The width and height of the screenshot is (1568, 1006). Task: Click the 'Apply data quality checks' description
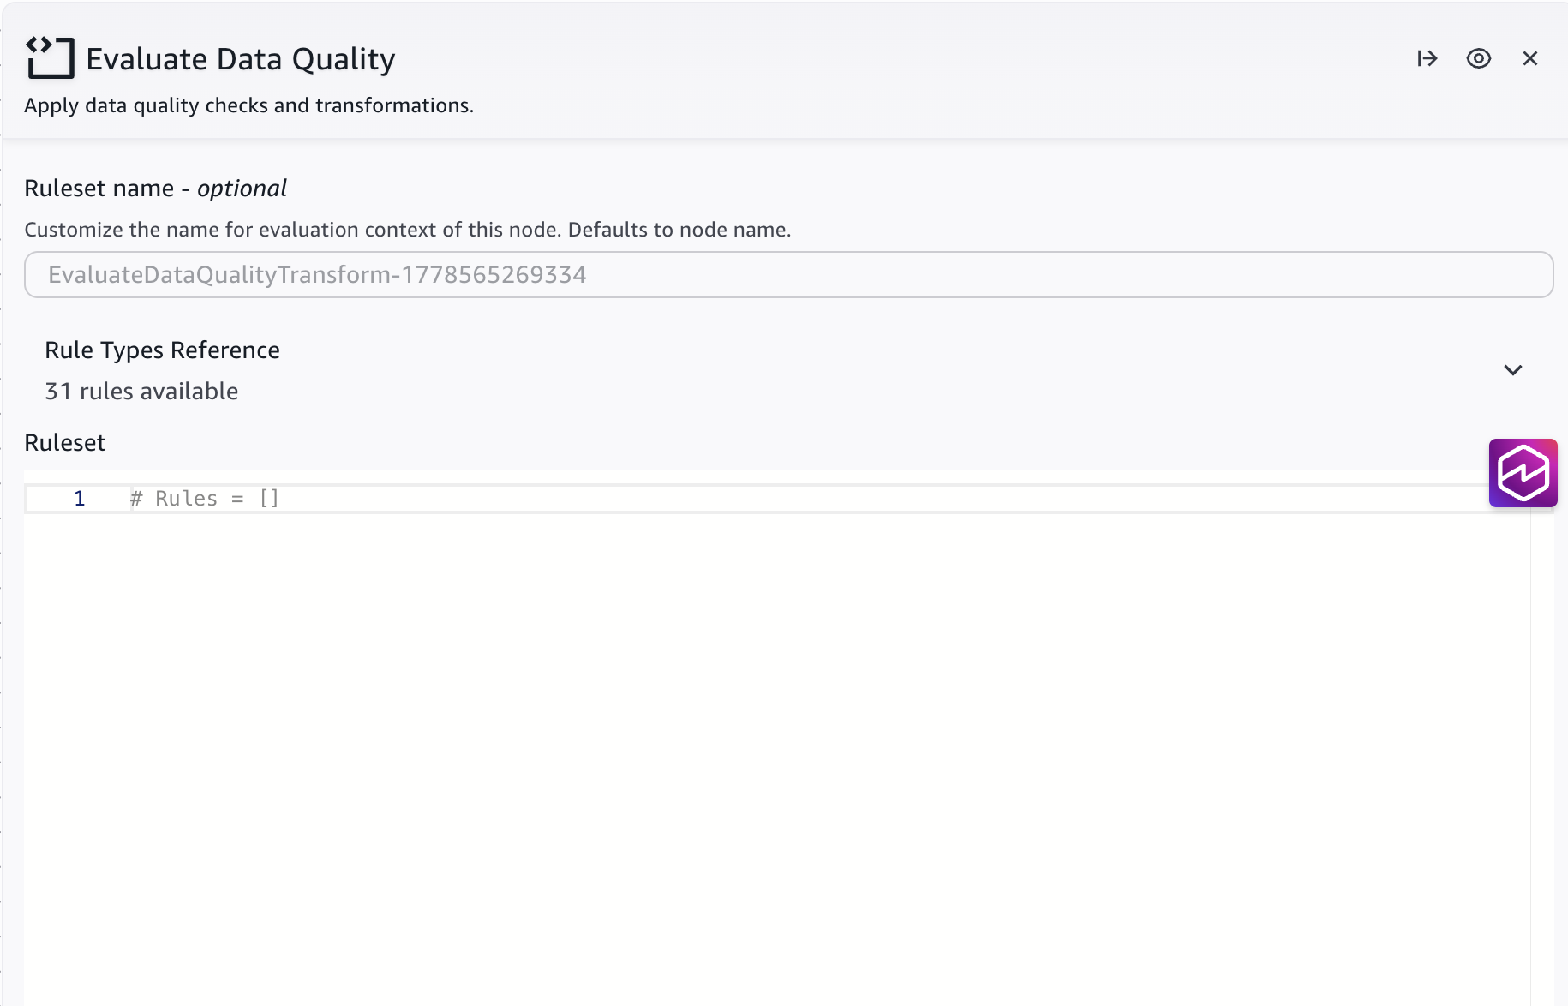click(248, 105)
